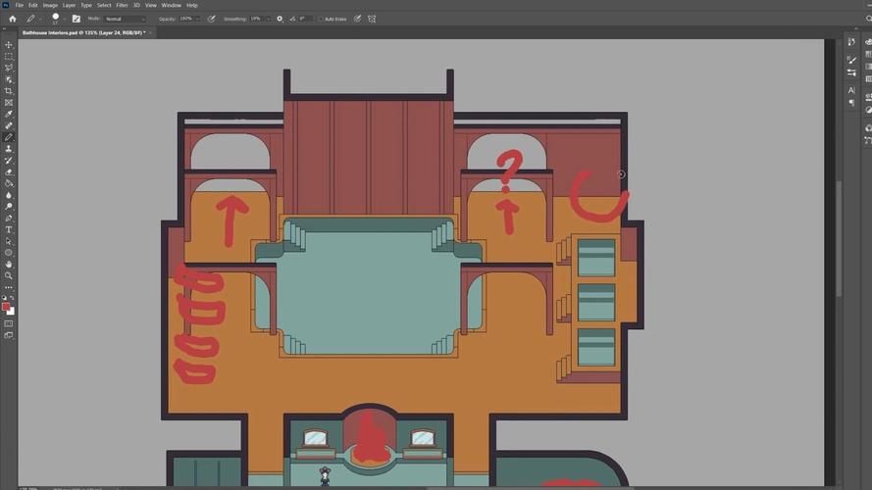Image resolution: width=872 pixels, height=490 pixels.
Task: Click the Opacity value field
Action: point(185,19)
